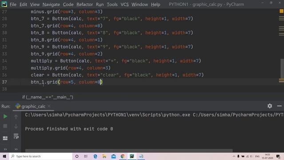This screenshot has width=284, height=160.
Task: Click the Type here to search box
Action: [x=40, y=156]
